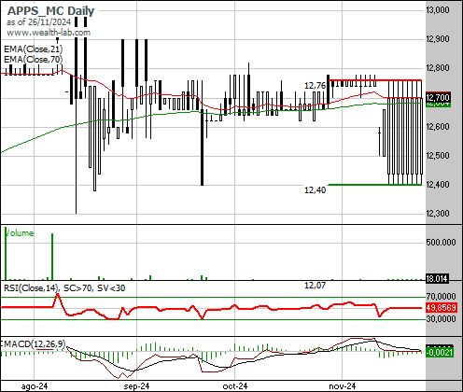Image resolution: width=463 pixels, height=392 pixels.
Task: Select the Volume pane label
Action: point(20,233)
